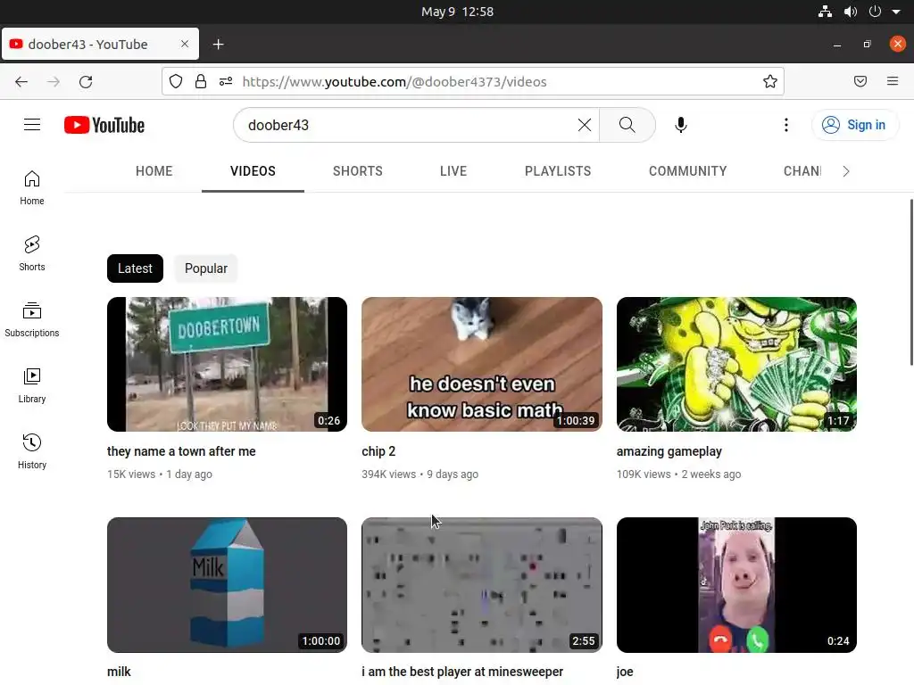Click the cat 'basic math' thumbnail
Image resolution: width=914 pixels, height=685 pixels.
pyautogui.click(x=481, y=364)
